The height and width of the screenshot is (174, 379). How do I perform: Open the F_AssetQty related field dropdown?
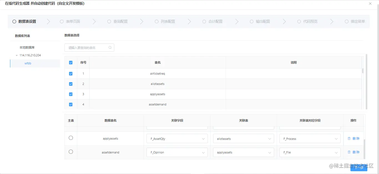[x=177, y=138]
